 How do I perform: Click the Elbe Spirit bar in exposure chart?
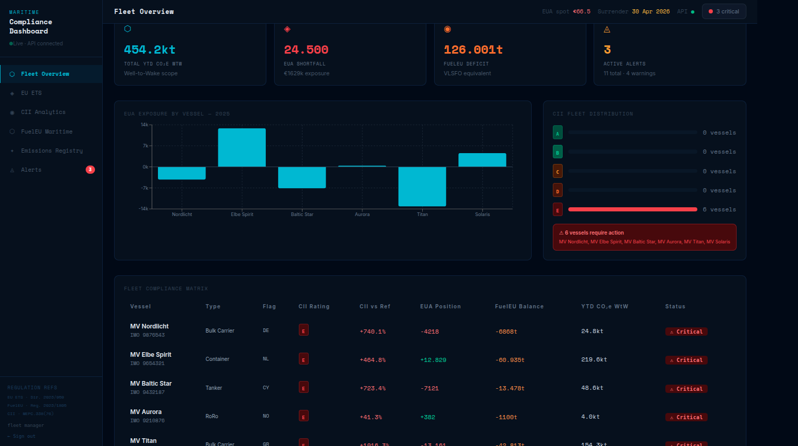pyautogui.click(x=242, y=147)
